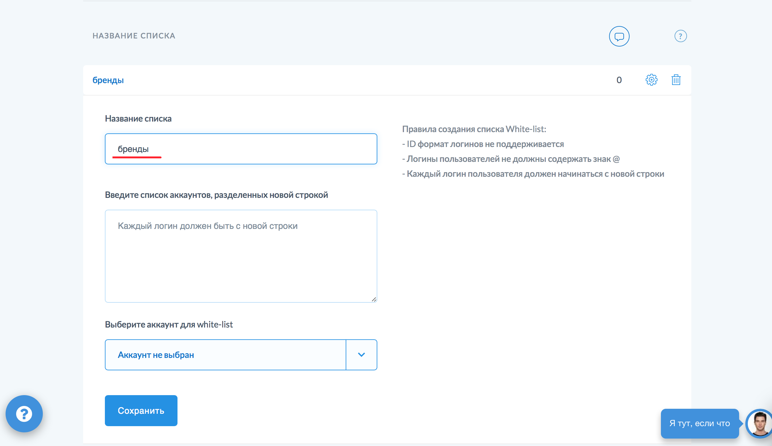Image resolution: width=772 pixels, height=446 pixels.
Task: Delete the бренды list with trash icon
Action: 676,80
